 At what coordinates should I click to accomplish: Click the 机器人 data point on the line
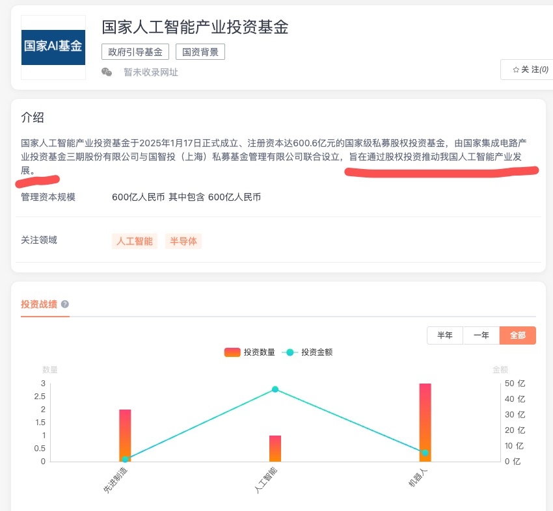[x=425, y=453]
